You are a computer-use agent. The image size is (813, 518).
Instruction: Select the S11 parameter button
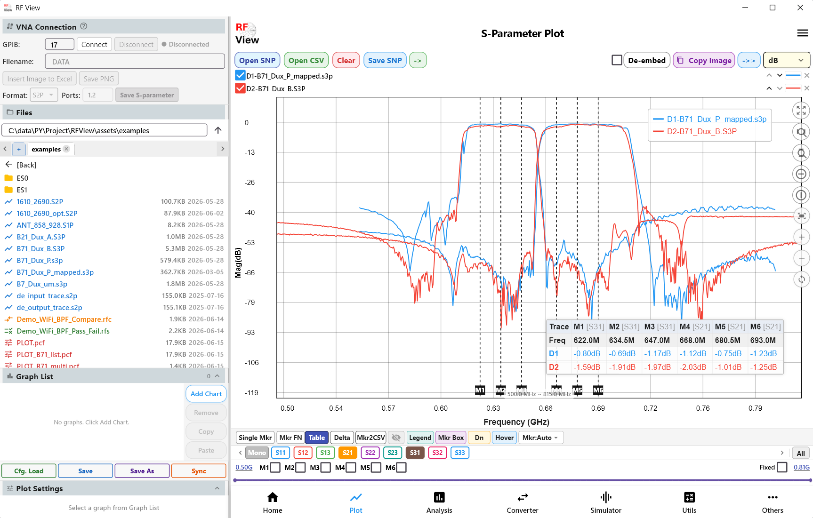pyautogui.click(x=281, y=453)
